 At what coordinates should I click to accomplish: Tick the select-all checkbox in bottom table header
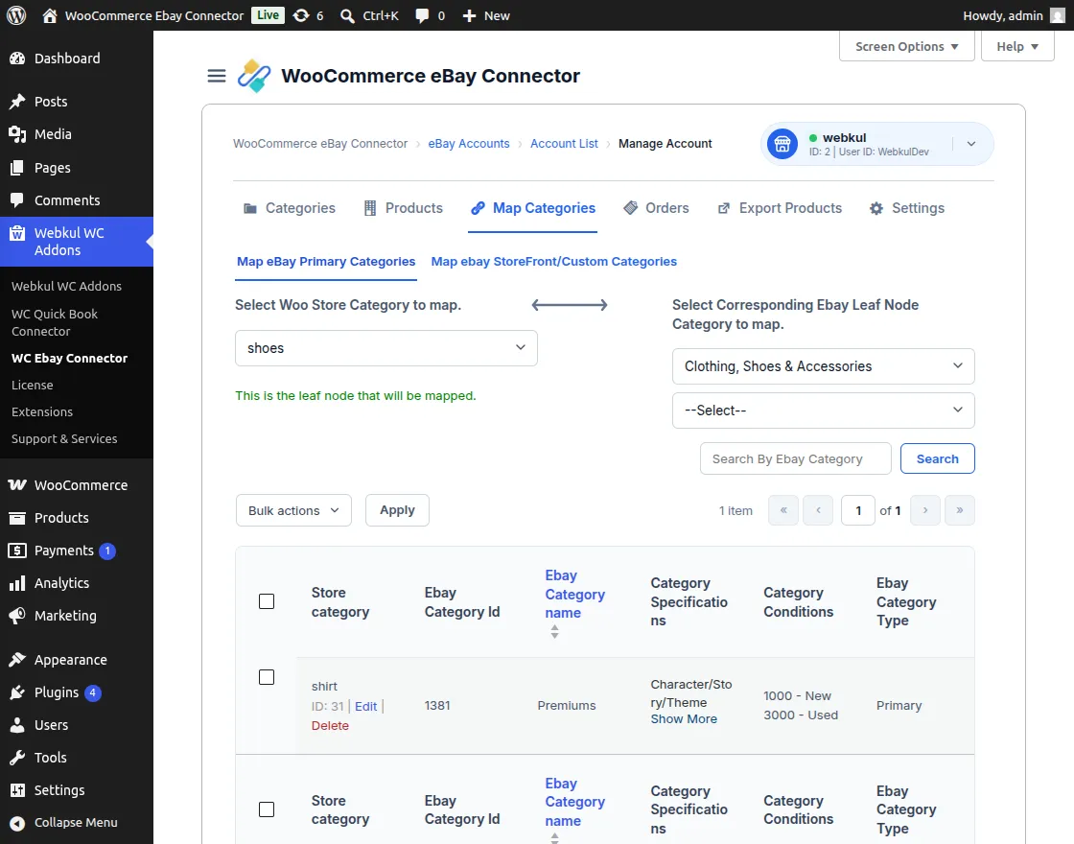click(x=267, y=809)
